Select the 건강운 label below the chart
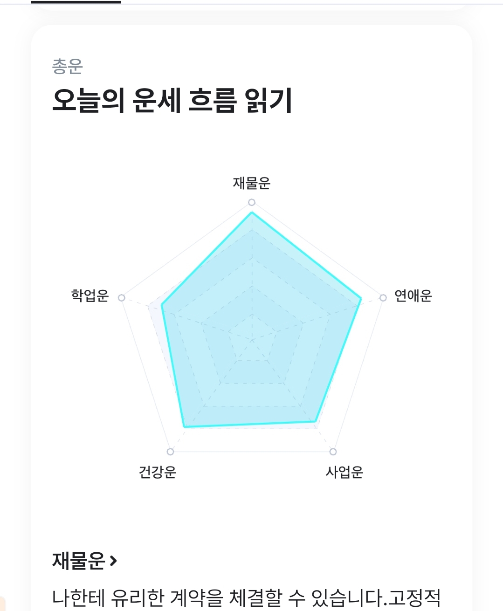The height and width of the screenshot is (611, 503). 158,473
